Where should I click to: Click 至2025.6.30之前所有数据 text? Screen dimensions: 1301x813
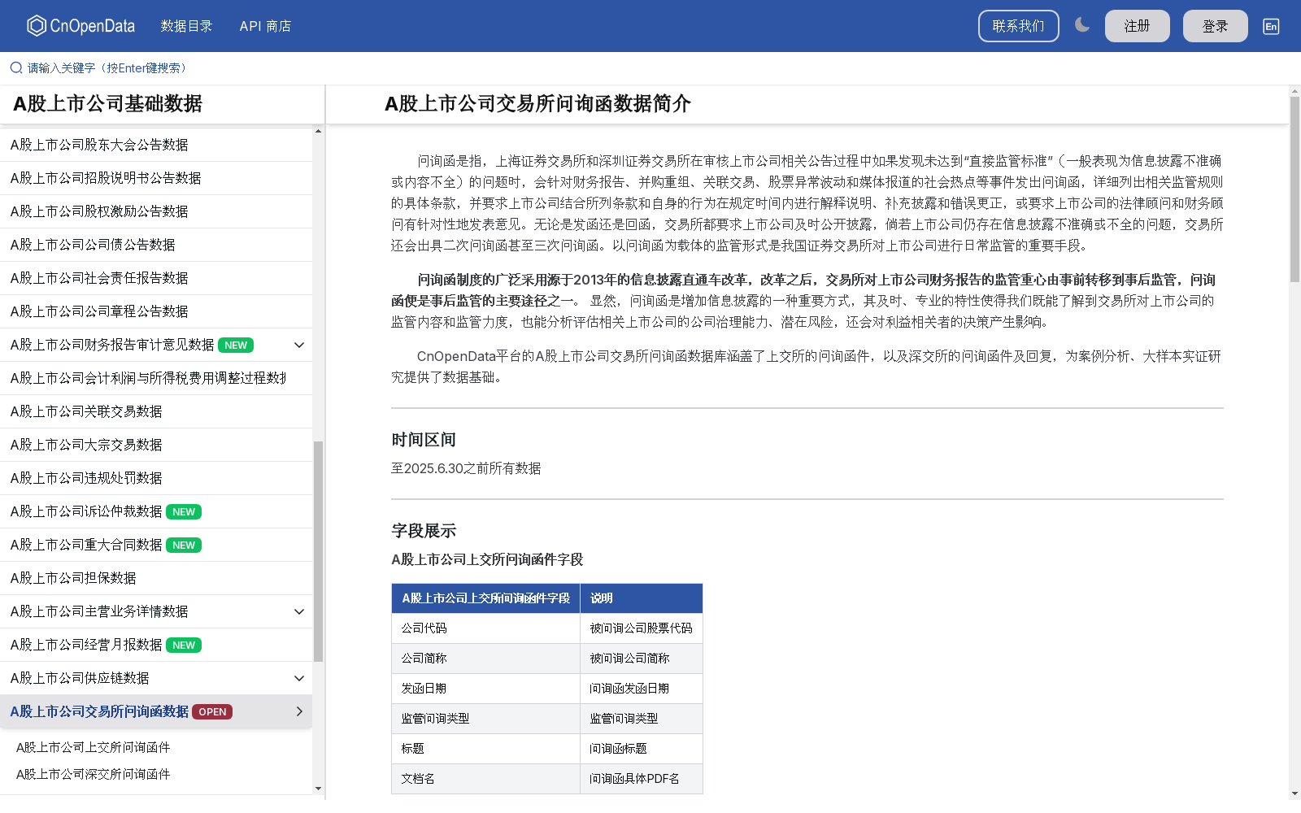[466, 468]
